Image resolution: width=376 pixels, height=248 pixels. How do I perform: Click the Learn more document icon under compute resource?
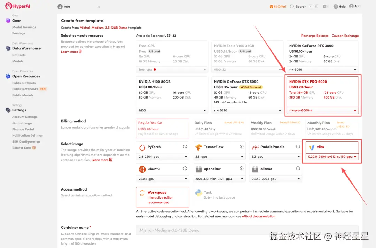(x=80, y=52)
